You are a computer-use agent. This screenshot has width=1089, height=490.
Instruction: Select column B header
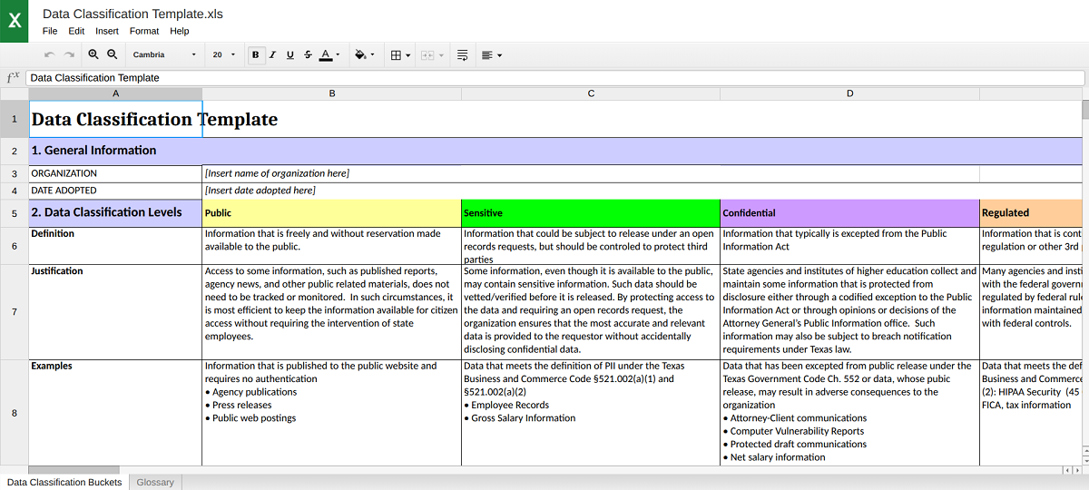[332, 93]
